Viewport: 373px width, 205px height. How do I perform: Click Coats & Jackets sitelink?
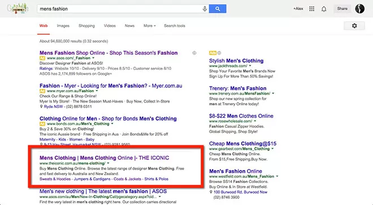127,179
